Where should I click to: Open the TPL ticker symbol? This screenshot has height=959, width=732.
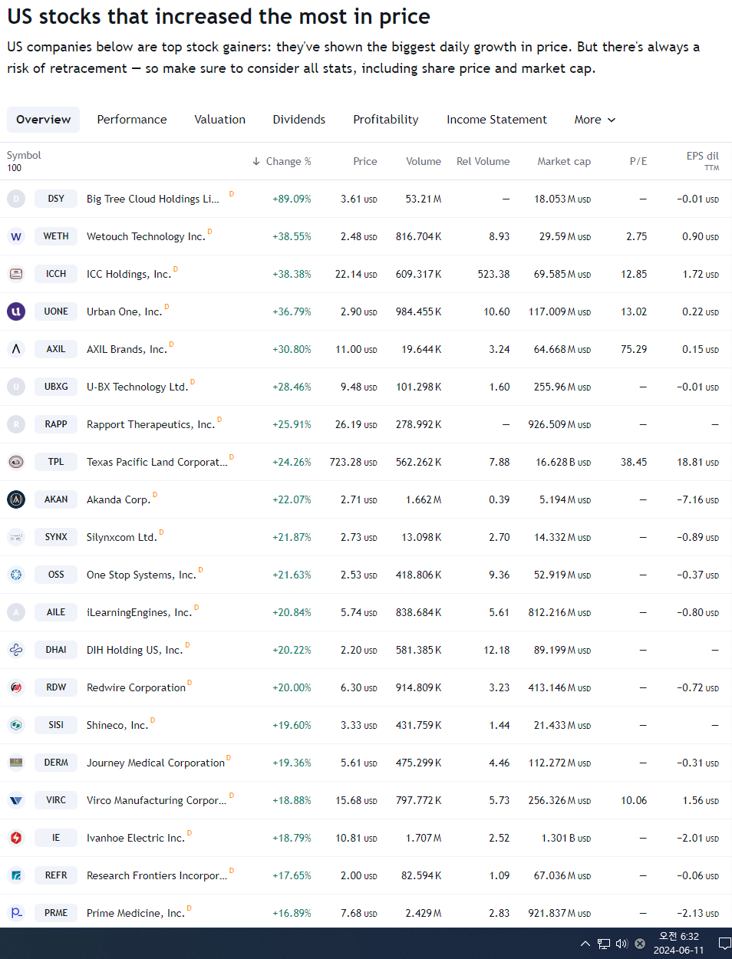click(x=56, y=462)
